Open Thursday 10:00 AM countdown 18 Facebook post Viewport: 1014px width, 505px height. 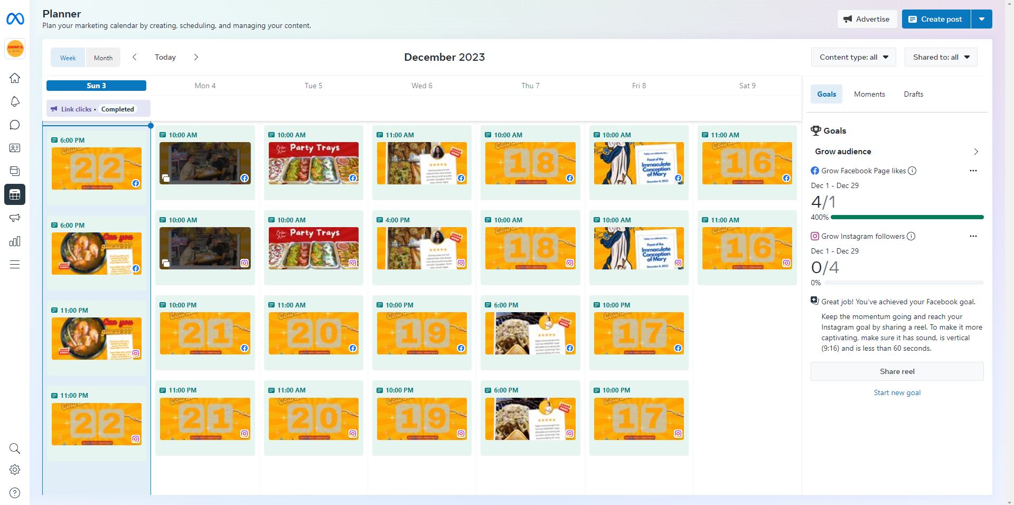coord(530,163)
